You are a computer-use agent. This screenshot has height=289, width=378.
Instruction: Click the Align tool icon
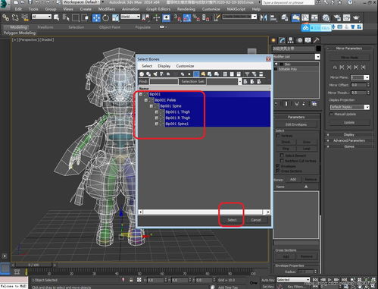point(273,17)
